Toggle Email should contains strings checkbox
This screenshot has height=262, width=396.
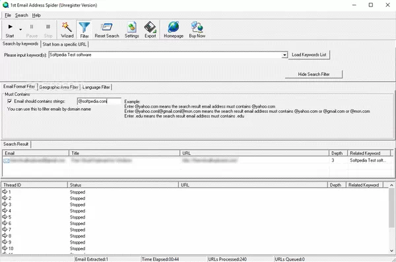pos(10,102)
